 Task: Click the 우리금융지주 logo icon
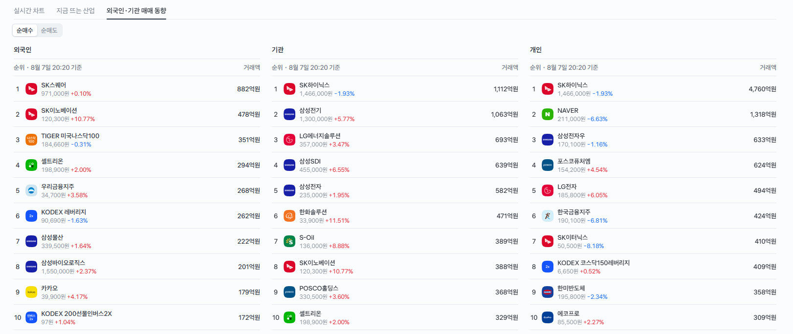pos(31,190)
